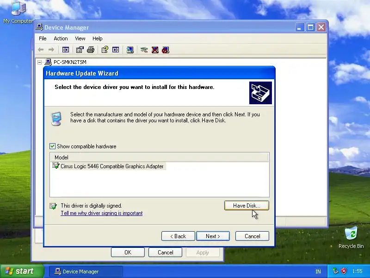
Task: Click Device Manager taskbar button
Action: 86,272
